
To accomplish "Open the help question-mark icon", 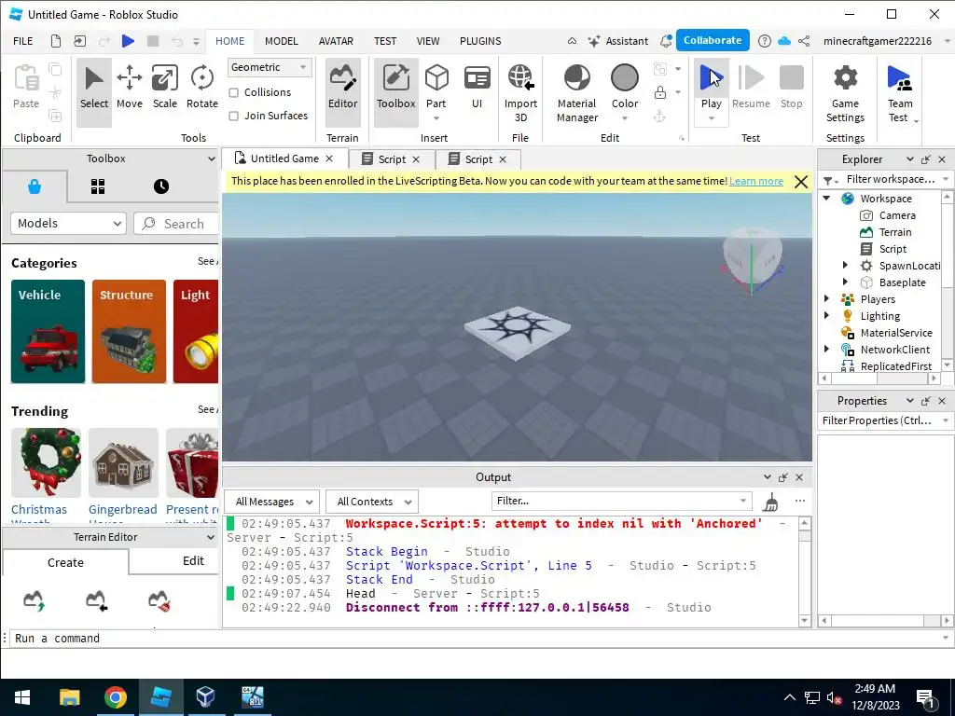I will [x=764, y=41].
